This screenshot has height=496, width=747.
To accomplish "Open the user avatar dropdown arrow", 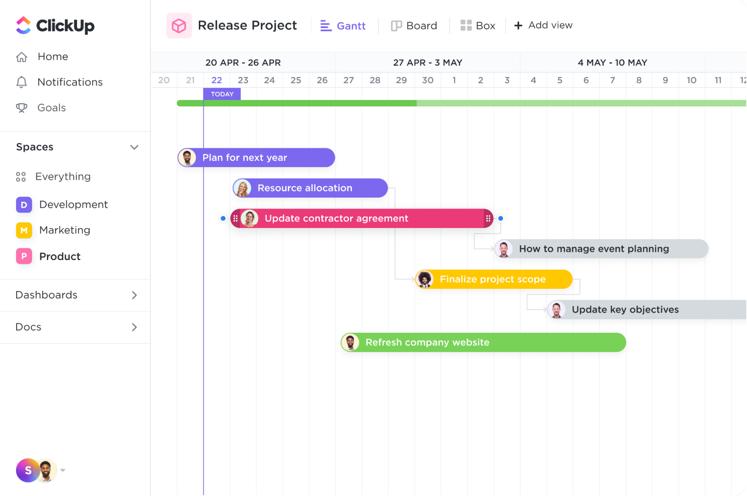I will tap(63, 470).
